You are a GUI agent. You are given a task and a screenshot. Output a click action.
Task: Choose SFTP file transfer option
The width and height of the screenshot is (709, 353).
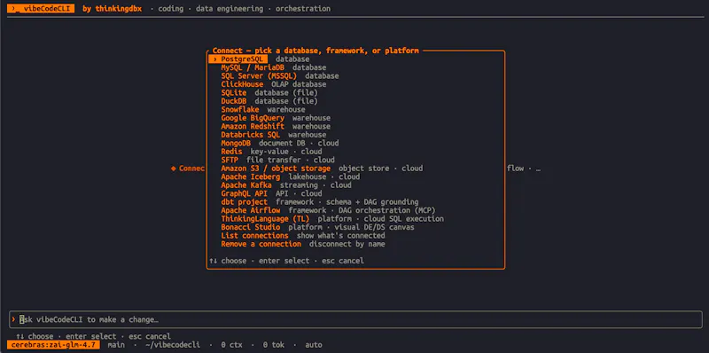pyautogui.click(x=277, y=160)
